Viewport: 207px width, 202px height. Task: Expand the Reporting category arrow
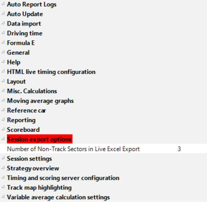click(x=3, y=120)
